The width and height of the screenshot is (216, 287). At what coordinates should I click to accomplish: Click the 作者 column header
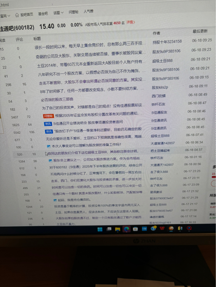[x=156, y=33]
